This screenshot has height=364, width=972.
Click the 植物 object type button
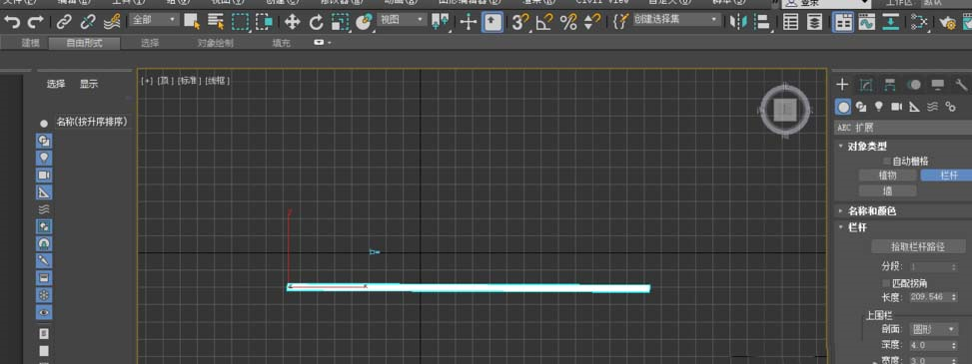(887, 176)
